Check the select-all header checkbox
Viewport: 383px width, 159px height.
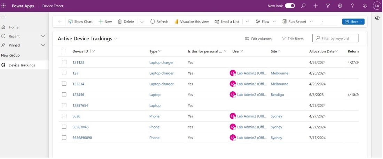(64, 51)
